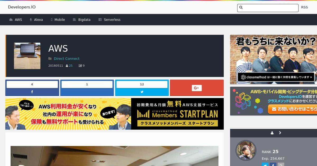Open author's Facebook profile icon
This screenshot has height=166, width=317.
tap(273, 164)
